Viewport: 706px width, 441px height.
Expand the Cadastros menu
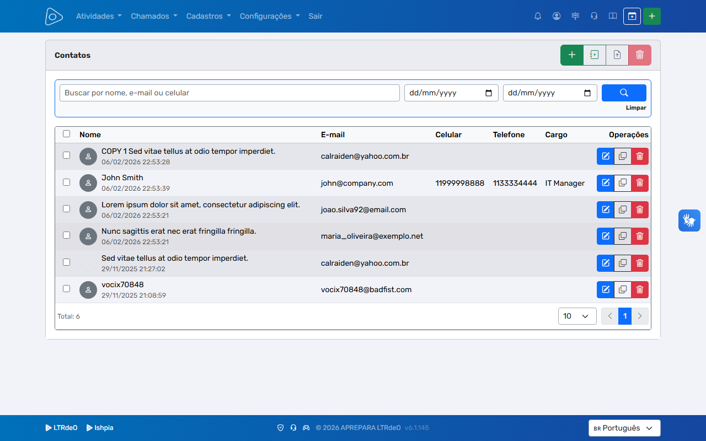pos(208,16)
